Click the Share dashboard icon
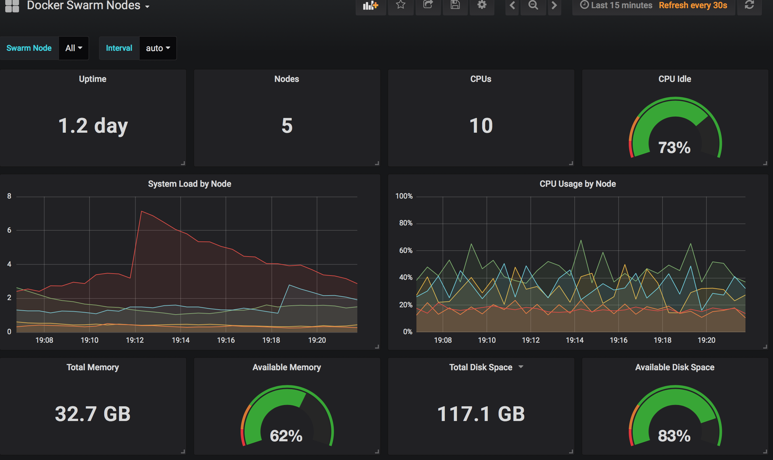 pyautogui.click(x=428, y=5)
